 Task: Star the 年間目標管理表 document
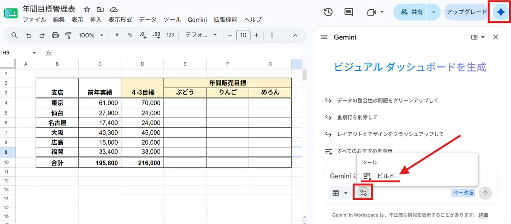[87, 9]
